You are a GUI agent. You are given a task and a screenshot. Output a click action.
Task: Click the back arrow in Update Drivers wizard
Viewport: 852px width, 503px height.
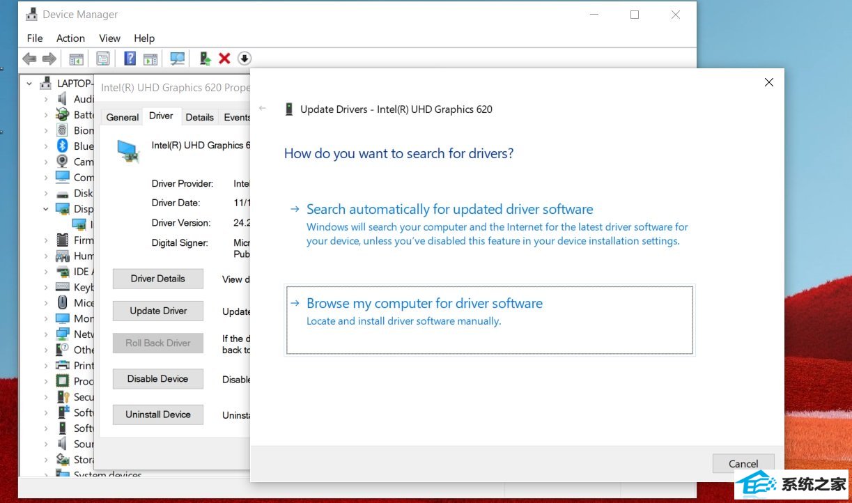point(263,109)
